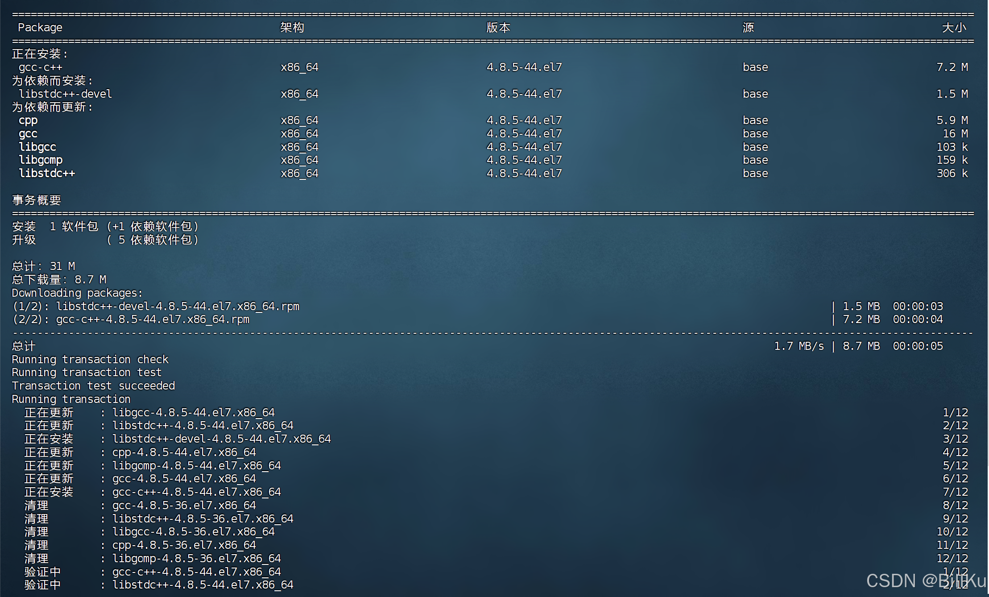Click the '为依赖而更新:' section label
This screenshot has height=597, width=989.
(52, 107)
